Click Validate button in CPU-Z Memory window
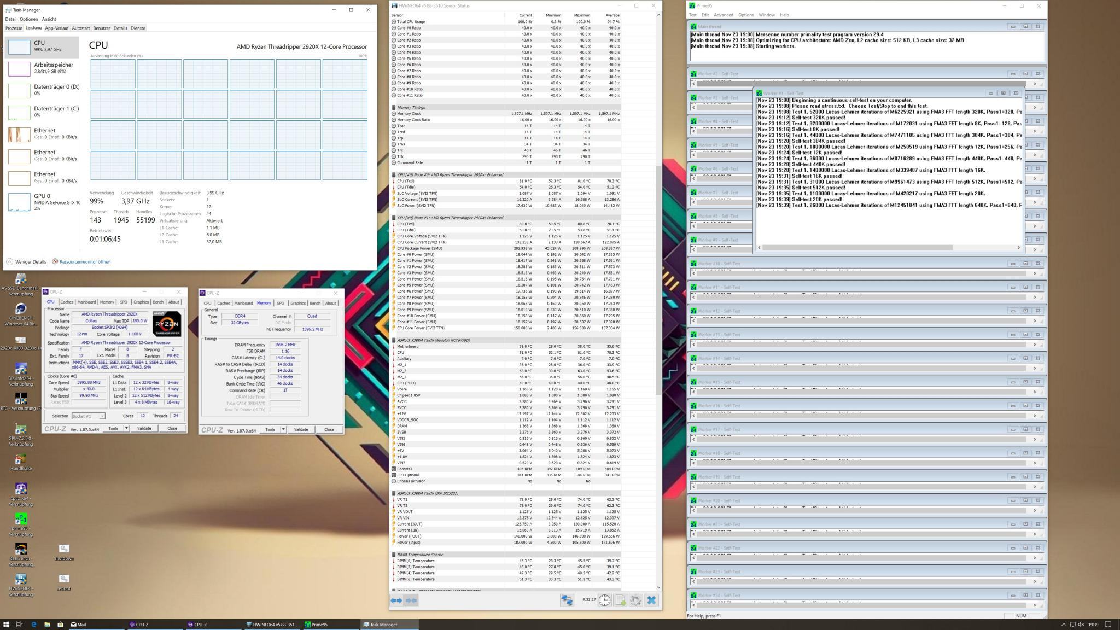1120x630 pixels. (301, 429)
